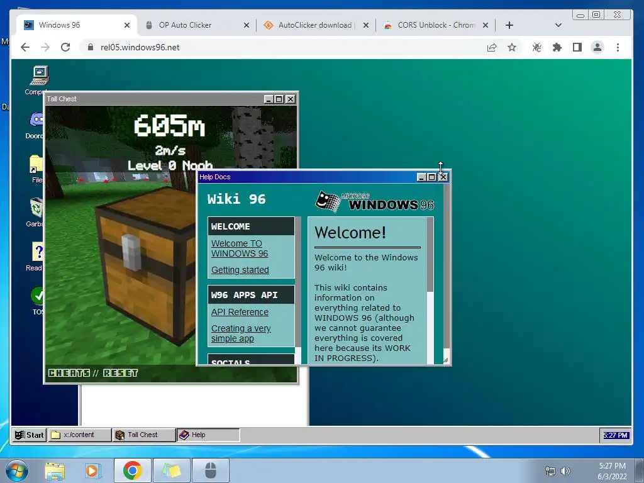Viewport: 644px width, 483px height.
Task: Switch to AutoClicker download tab
Action: [316, 25]
